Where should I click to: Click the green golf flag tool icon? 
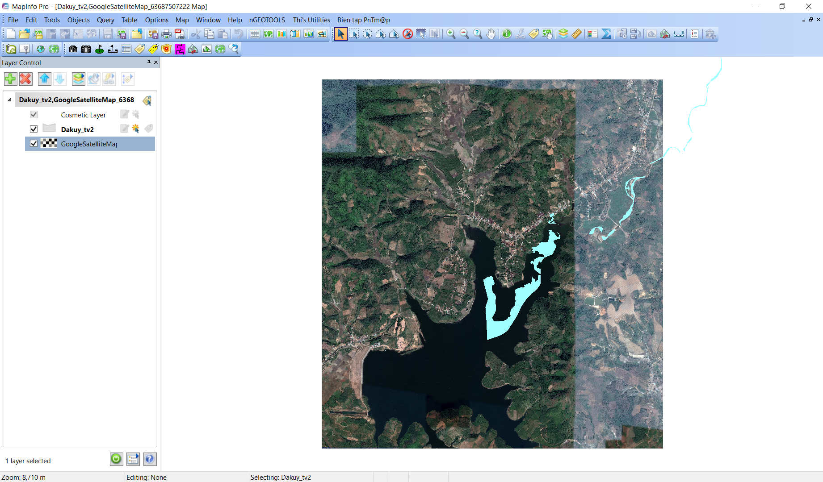pyautogui.click(x=100, y=49)
